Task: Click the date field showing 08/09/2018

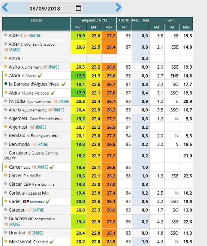Action: (55, 8)
